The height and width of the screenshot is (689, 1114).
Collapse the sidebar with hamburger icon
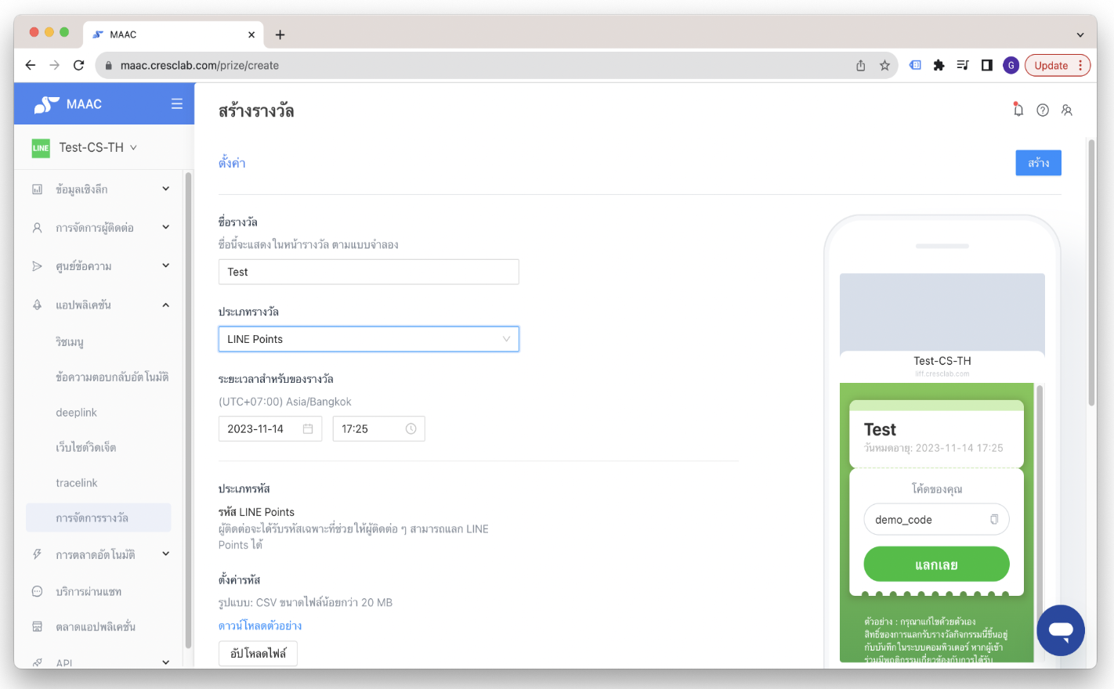[x=177, y=104]
